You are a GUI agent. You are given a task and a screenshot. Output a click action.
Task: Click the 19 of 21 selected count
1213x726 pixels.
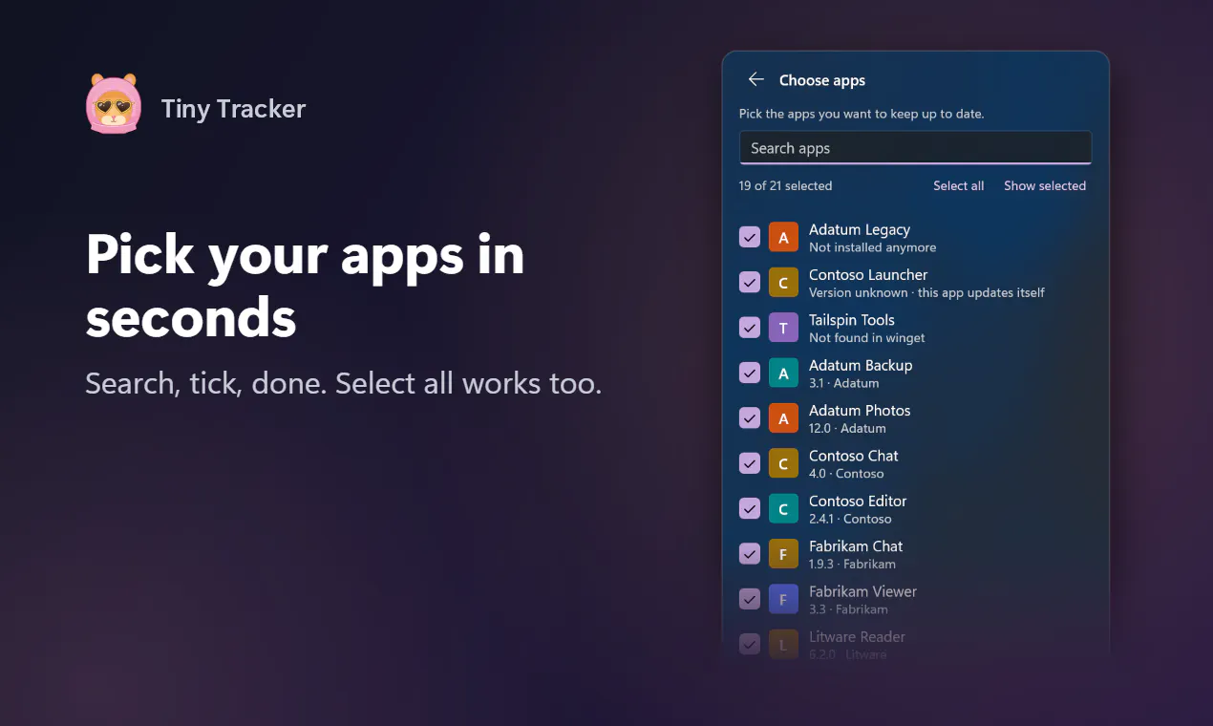[x=785, y=185]
